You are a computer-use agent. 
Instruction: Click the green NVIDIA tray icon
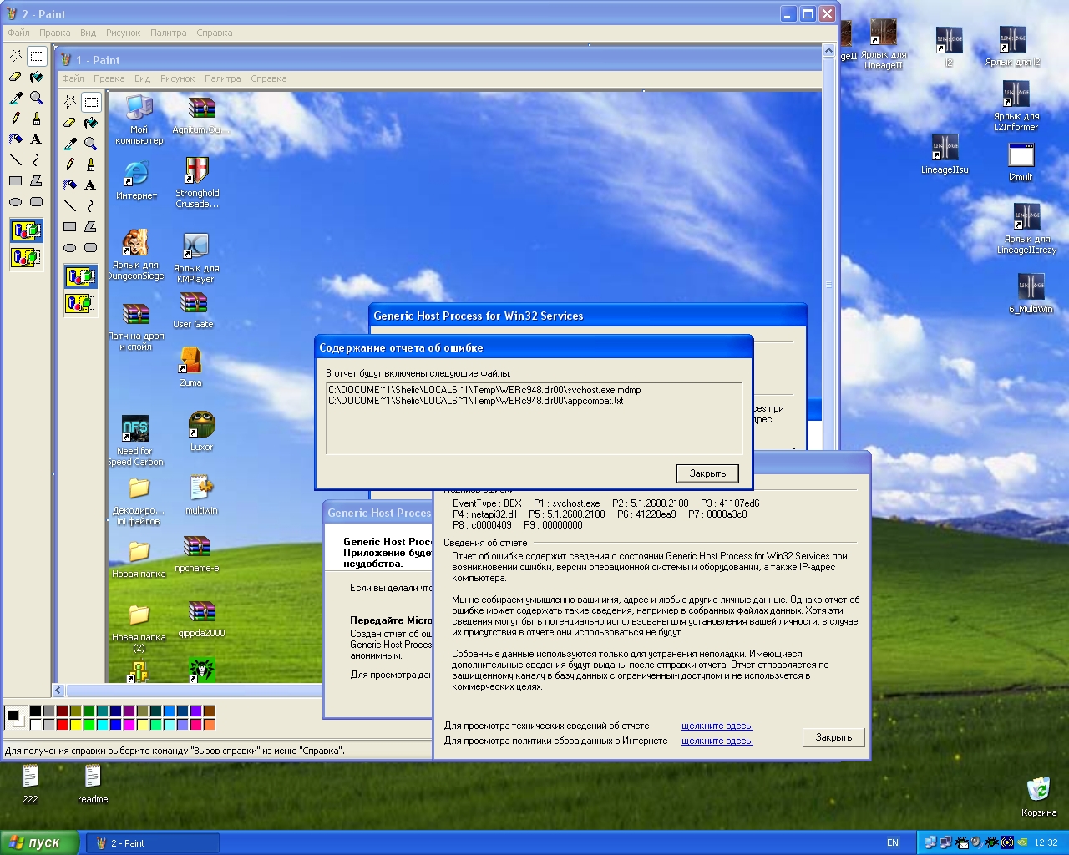pos(1022,842)
